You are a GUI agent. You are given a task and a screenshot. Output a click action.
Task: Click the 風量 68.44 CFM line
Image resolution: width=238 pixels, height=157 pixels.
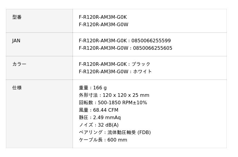98,110
